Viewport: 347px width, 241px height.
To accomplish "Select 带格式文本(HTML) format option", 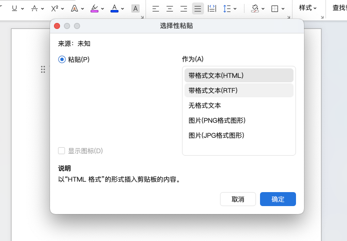I will [239, 75].
